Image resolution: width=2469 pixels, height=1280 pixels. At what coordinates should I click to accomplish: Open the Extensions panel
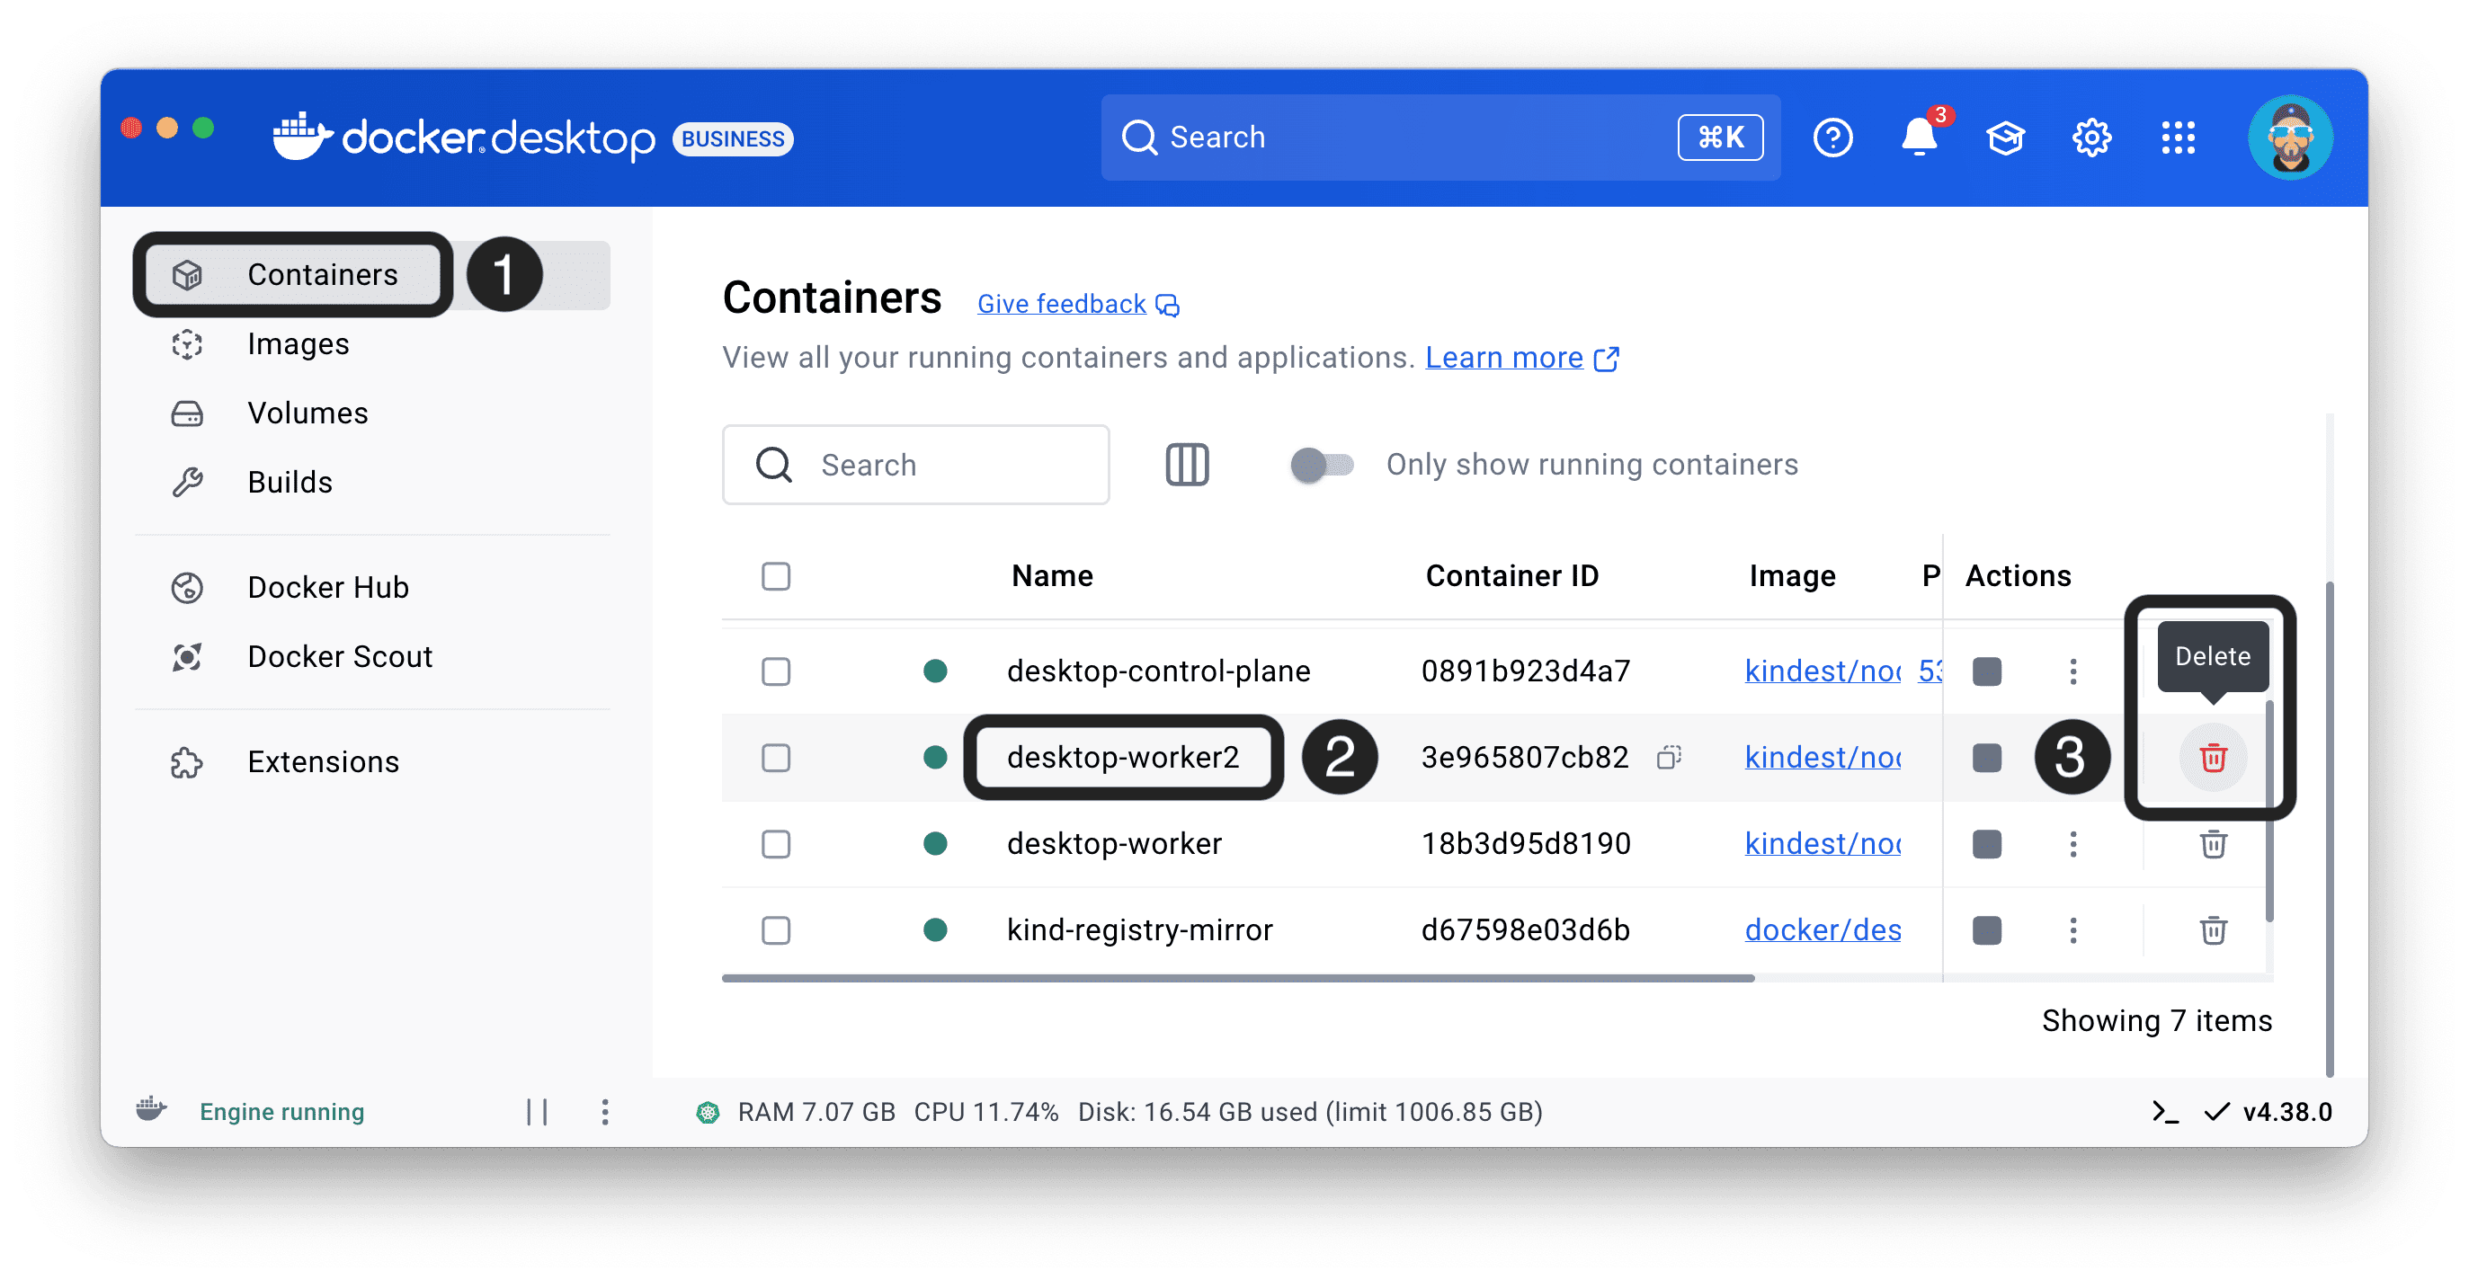pos(323,761)
